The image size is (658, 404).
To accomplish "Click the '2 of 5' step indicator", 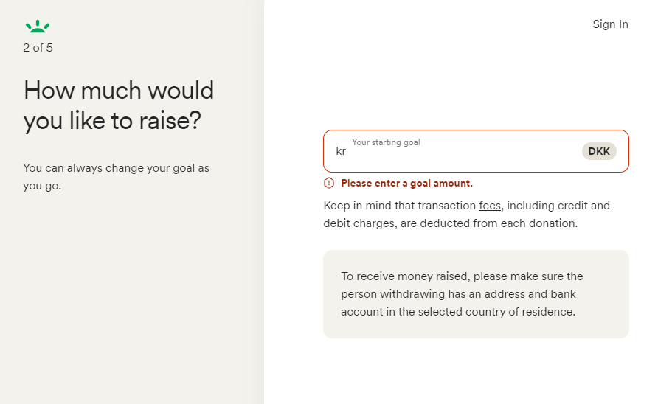I will pyautogui.click(x=38, y=48).
